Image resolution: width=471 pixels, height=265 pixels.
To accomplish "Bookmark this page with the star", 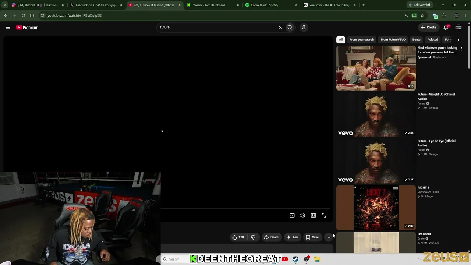I will [x=422, y=15].
